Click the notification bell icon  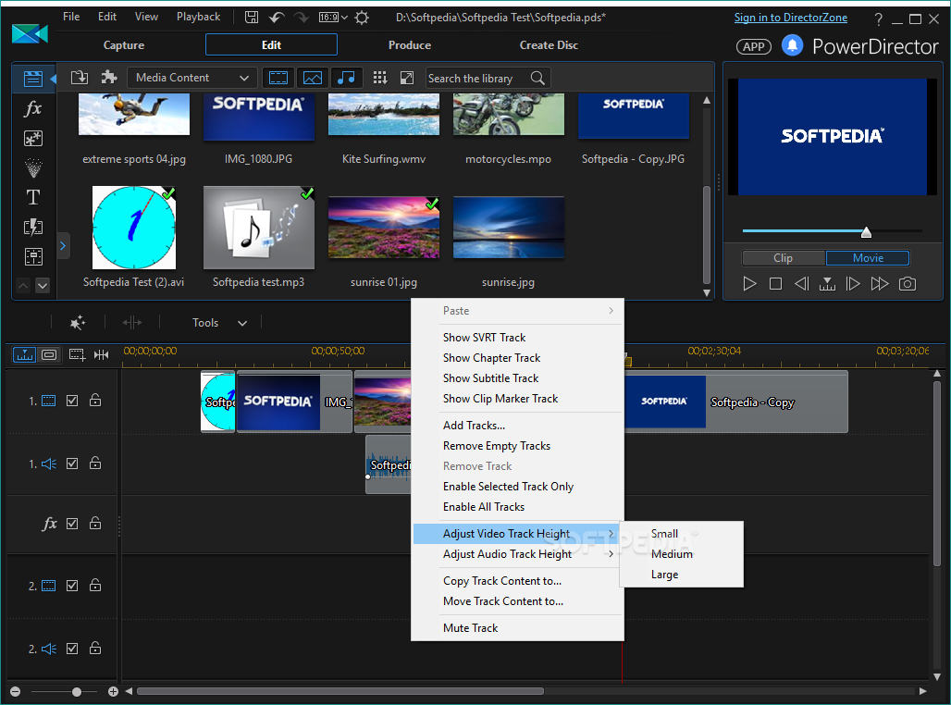[792, 45]
